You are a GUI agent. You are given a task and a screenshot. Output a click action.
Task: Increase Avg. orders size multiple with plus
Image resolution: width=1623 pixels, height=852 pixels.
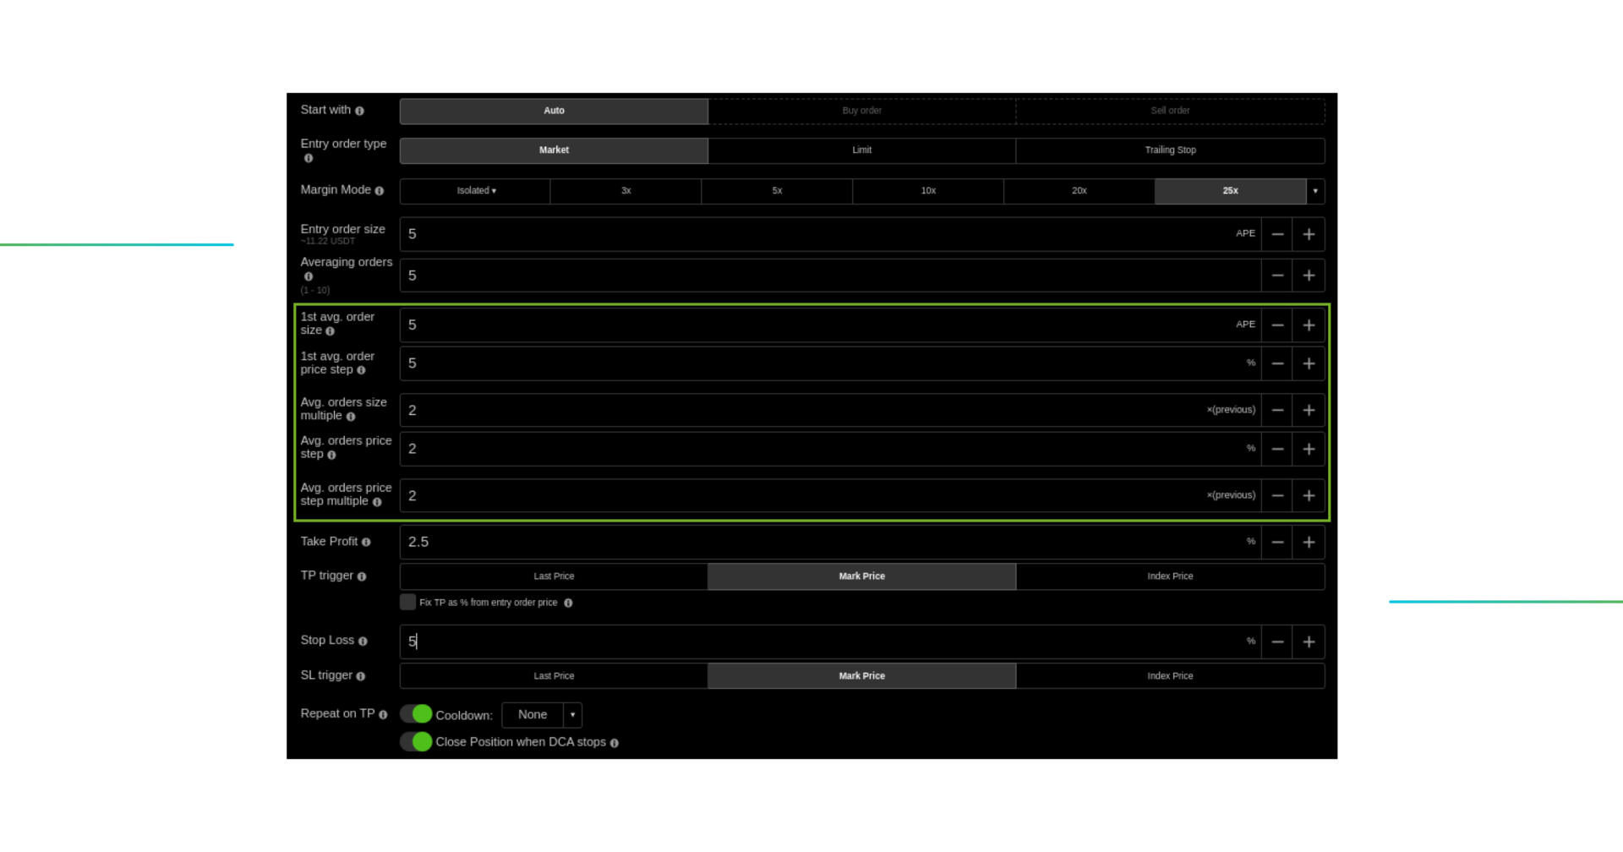click(x=1309, y=411)
